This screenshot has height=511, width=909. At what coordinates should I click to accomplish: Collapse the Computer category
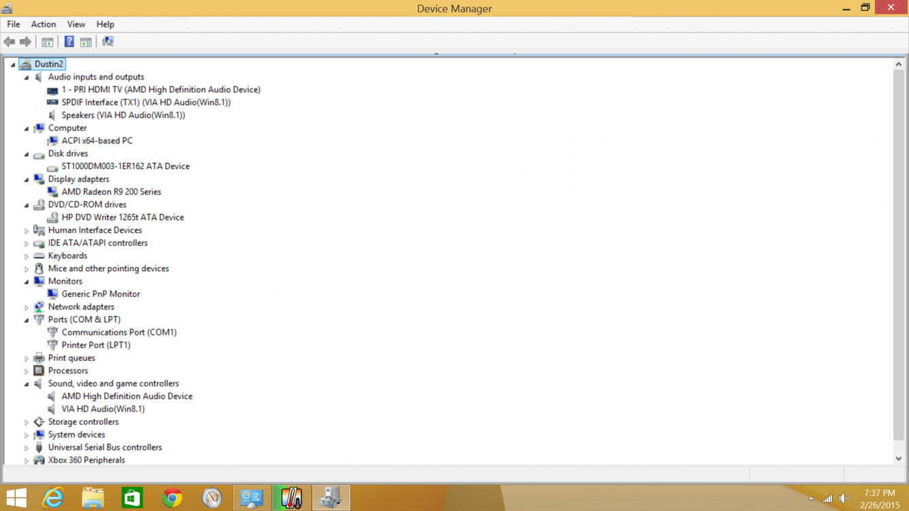pyautogui.click(x=27, y=129)
